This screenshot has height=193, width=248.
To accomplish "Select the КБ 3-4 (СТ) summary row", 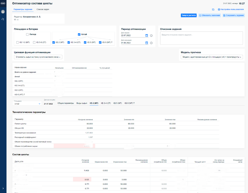I will 62,85.
